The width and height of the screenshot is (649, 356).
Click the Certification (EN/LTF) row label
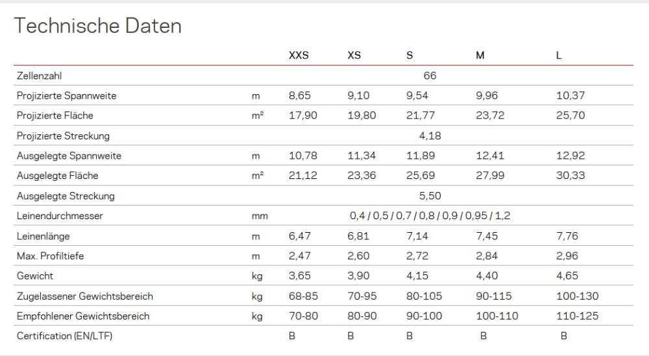point(64,336)
